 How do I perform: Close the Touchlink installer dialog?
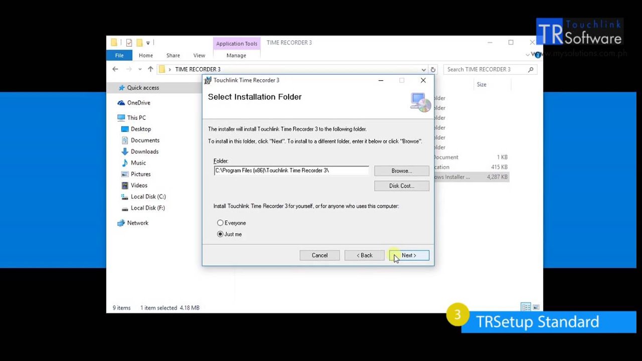423,80
